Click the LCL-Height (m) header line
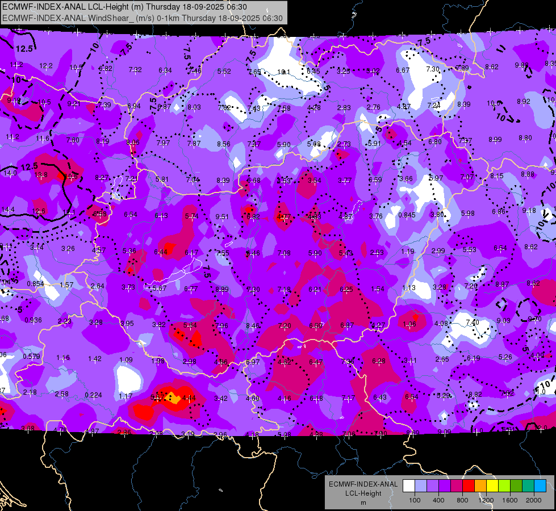The image size is (556, 511). 124,7
